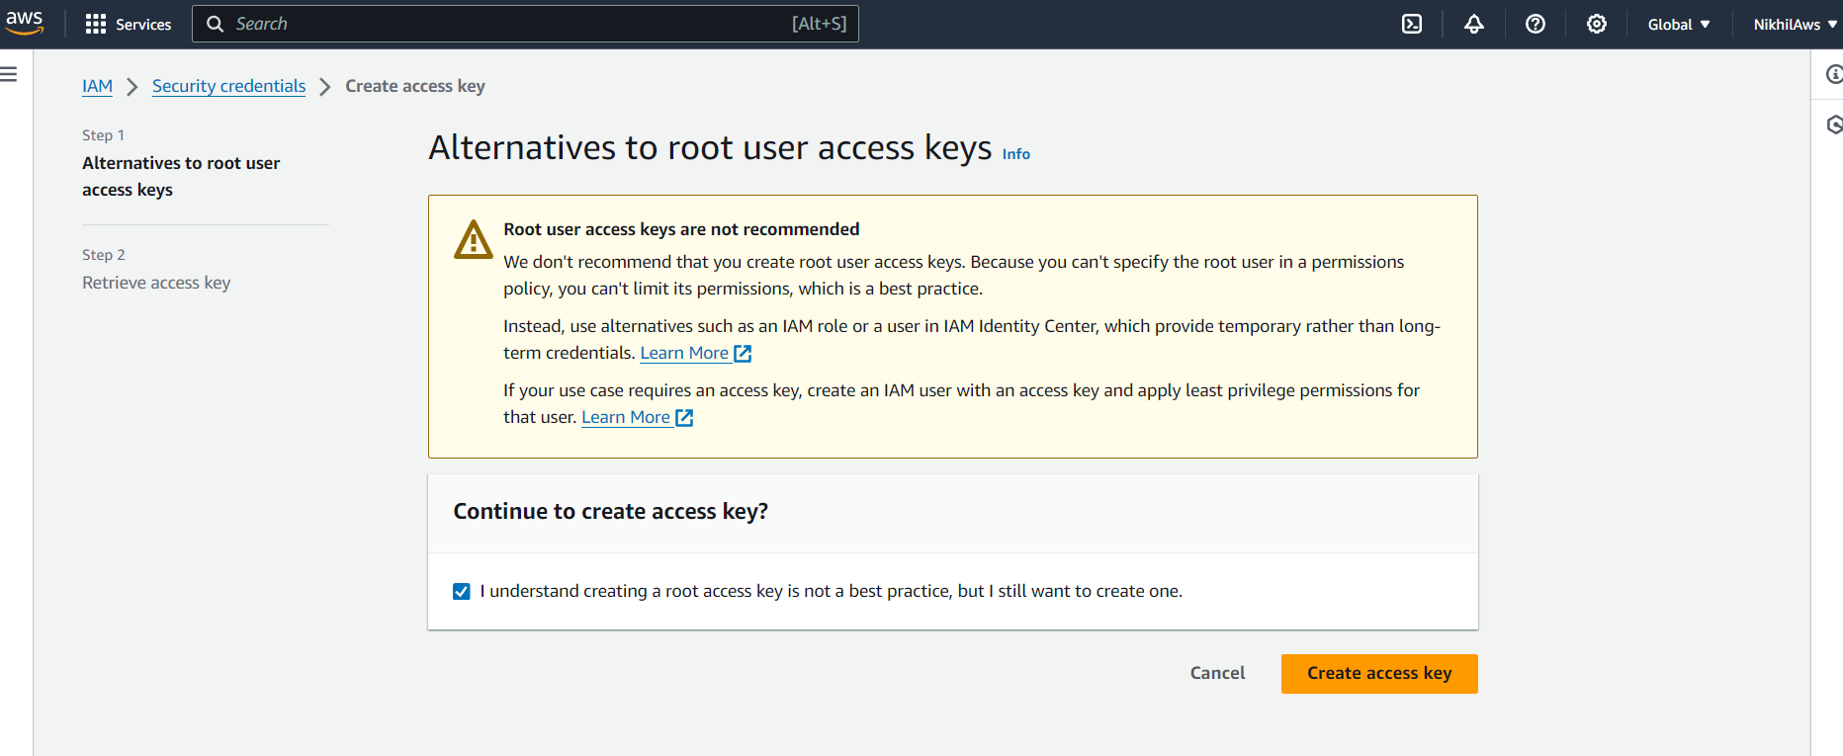Cancel access key creation
1843x756 pixels.
(x=1217, y=673)
